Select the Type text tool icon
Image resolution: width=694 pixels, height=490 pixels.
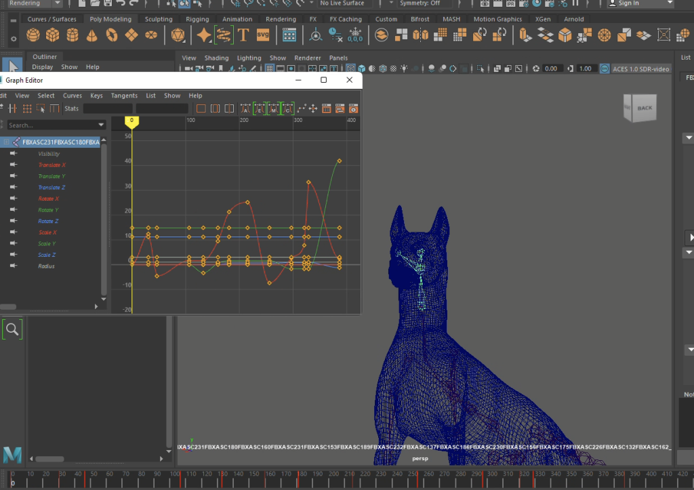(x=243, y=35)
